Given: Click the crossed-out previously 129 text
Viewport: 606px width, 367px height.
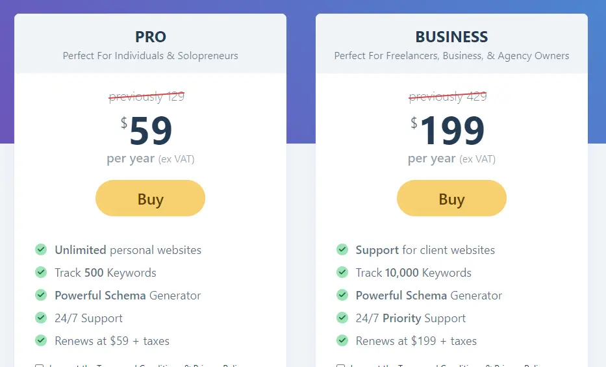Looking at the screenshot, I should click(147, 97).
